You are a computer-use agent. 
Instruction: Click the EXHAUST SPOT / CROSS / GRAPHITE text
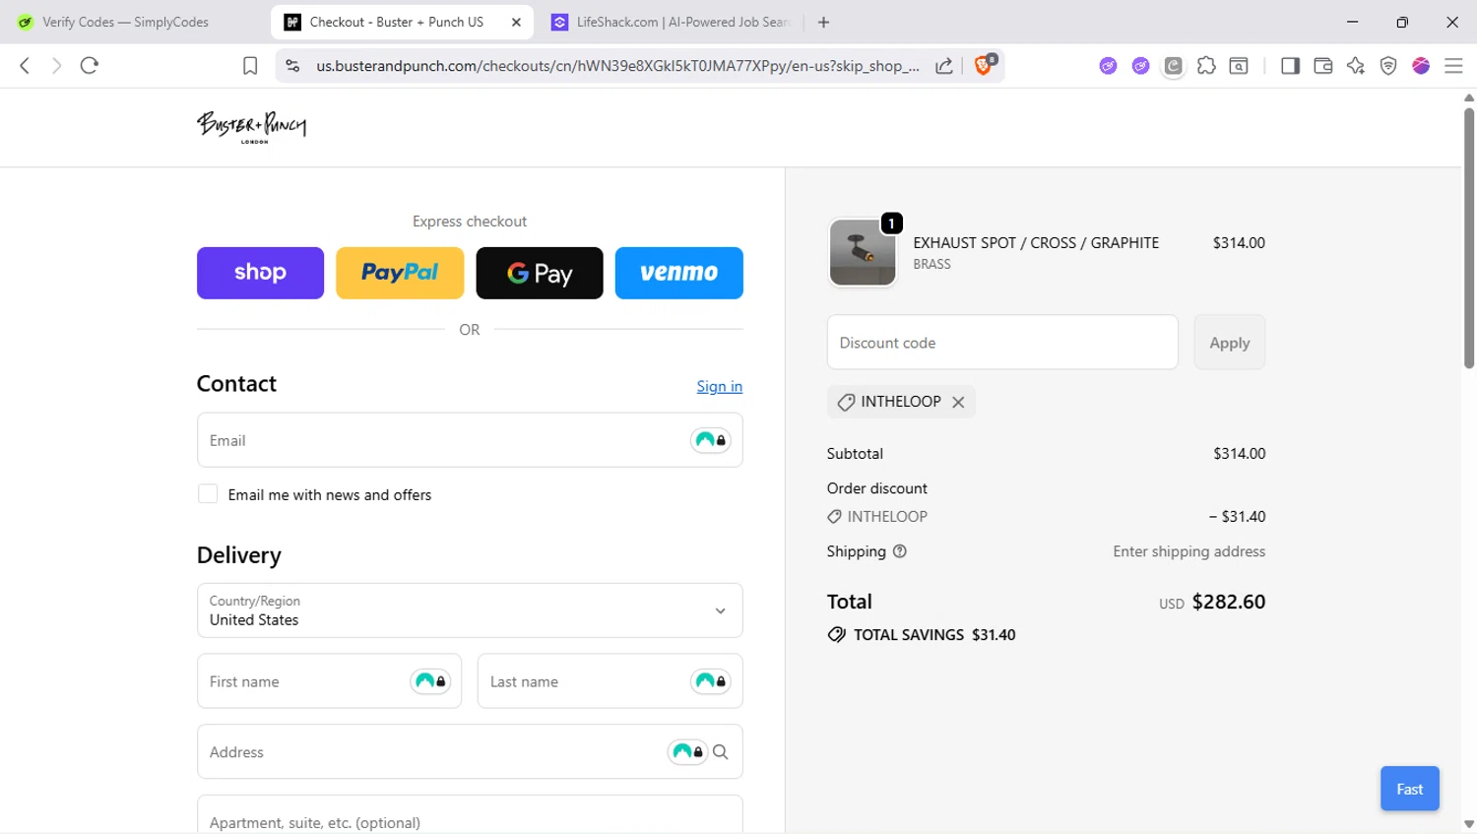[1036, 242]
